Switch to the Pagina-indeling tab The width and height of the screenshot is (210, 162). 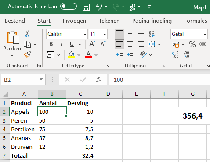[152, 21]
